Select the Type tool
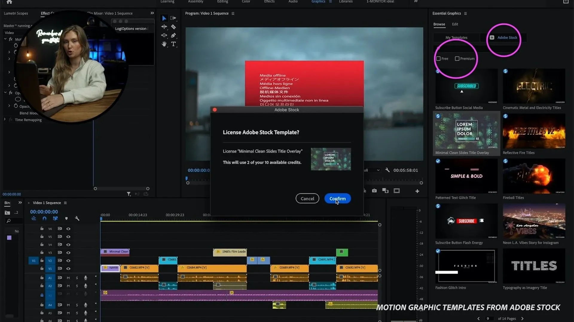Viewport: 574px width, 322px height. [173, 44]
